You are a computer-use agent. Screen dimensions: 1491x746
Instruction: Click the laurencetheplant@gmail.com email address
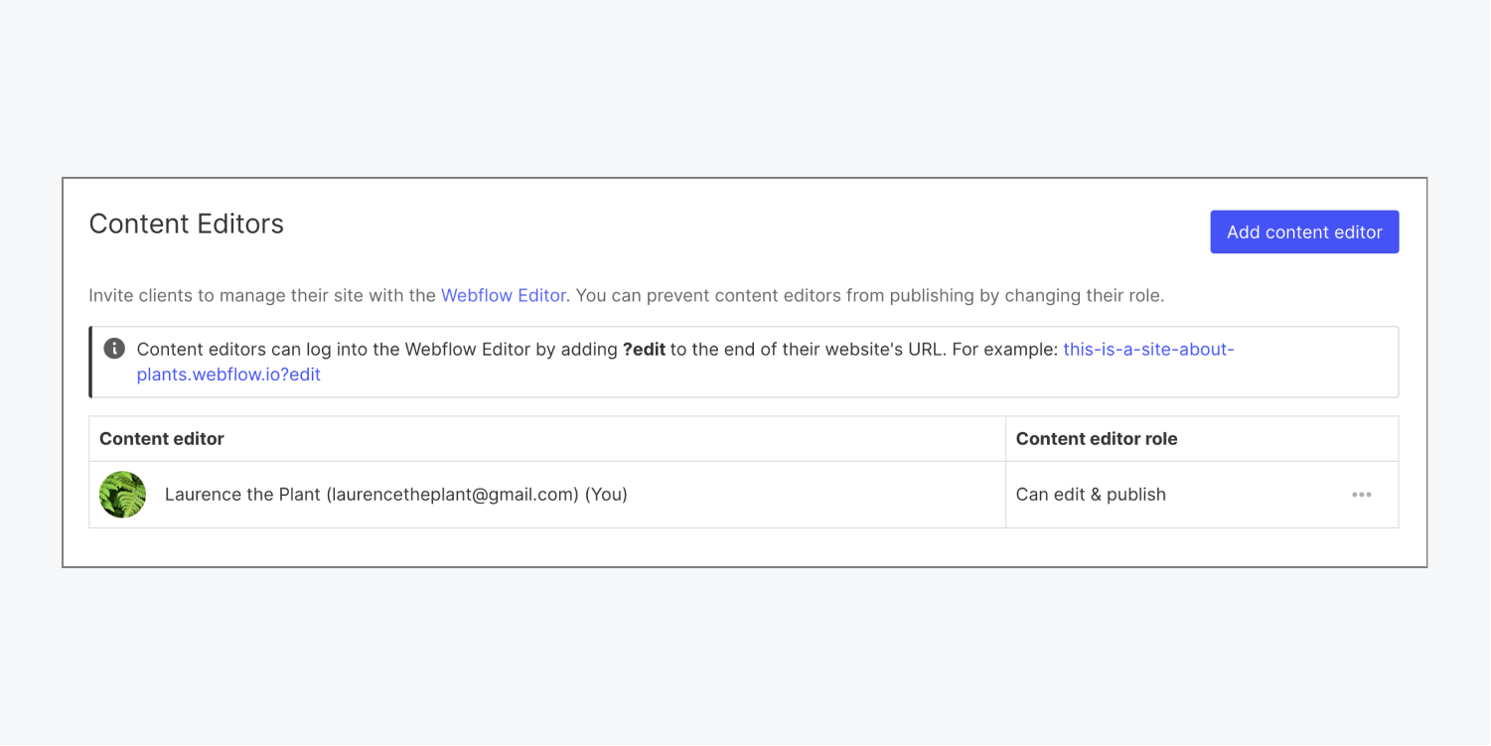pos(452,495)
